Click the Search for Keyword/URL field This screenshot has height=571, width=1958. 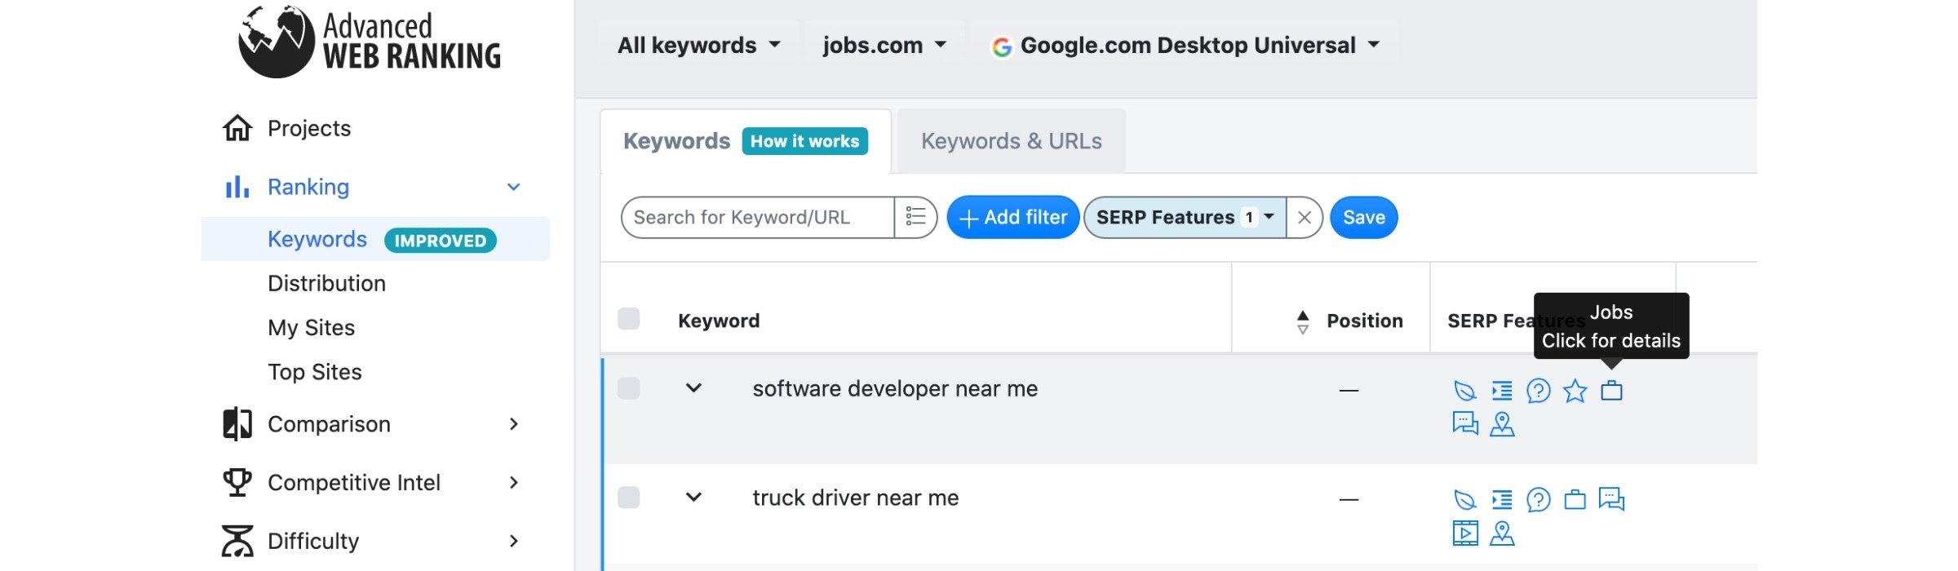coord(758,218)
